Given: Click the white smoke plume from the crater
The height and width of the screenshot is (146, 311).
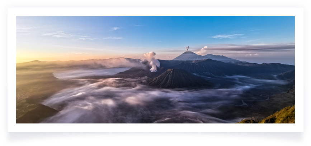Looking at the screenshot, I should (152, 61).
